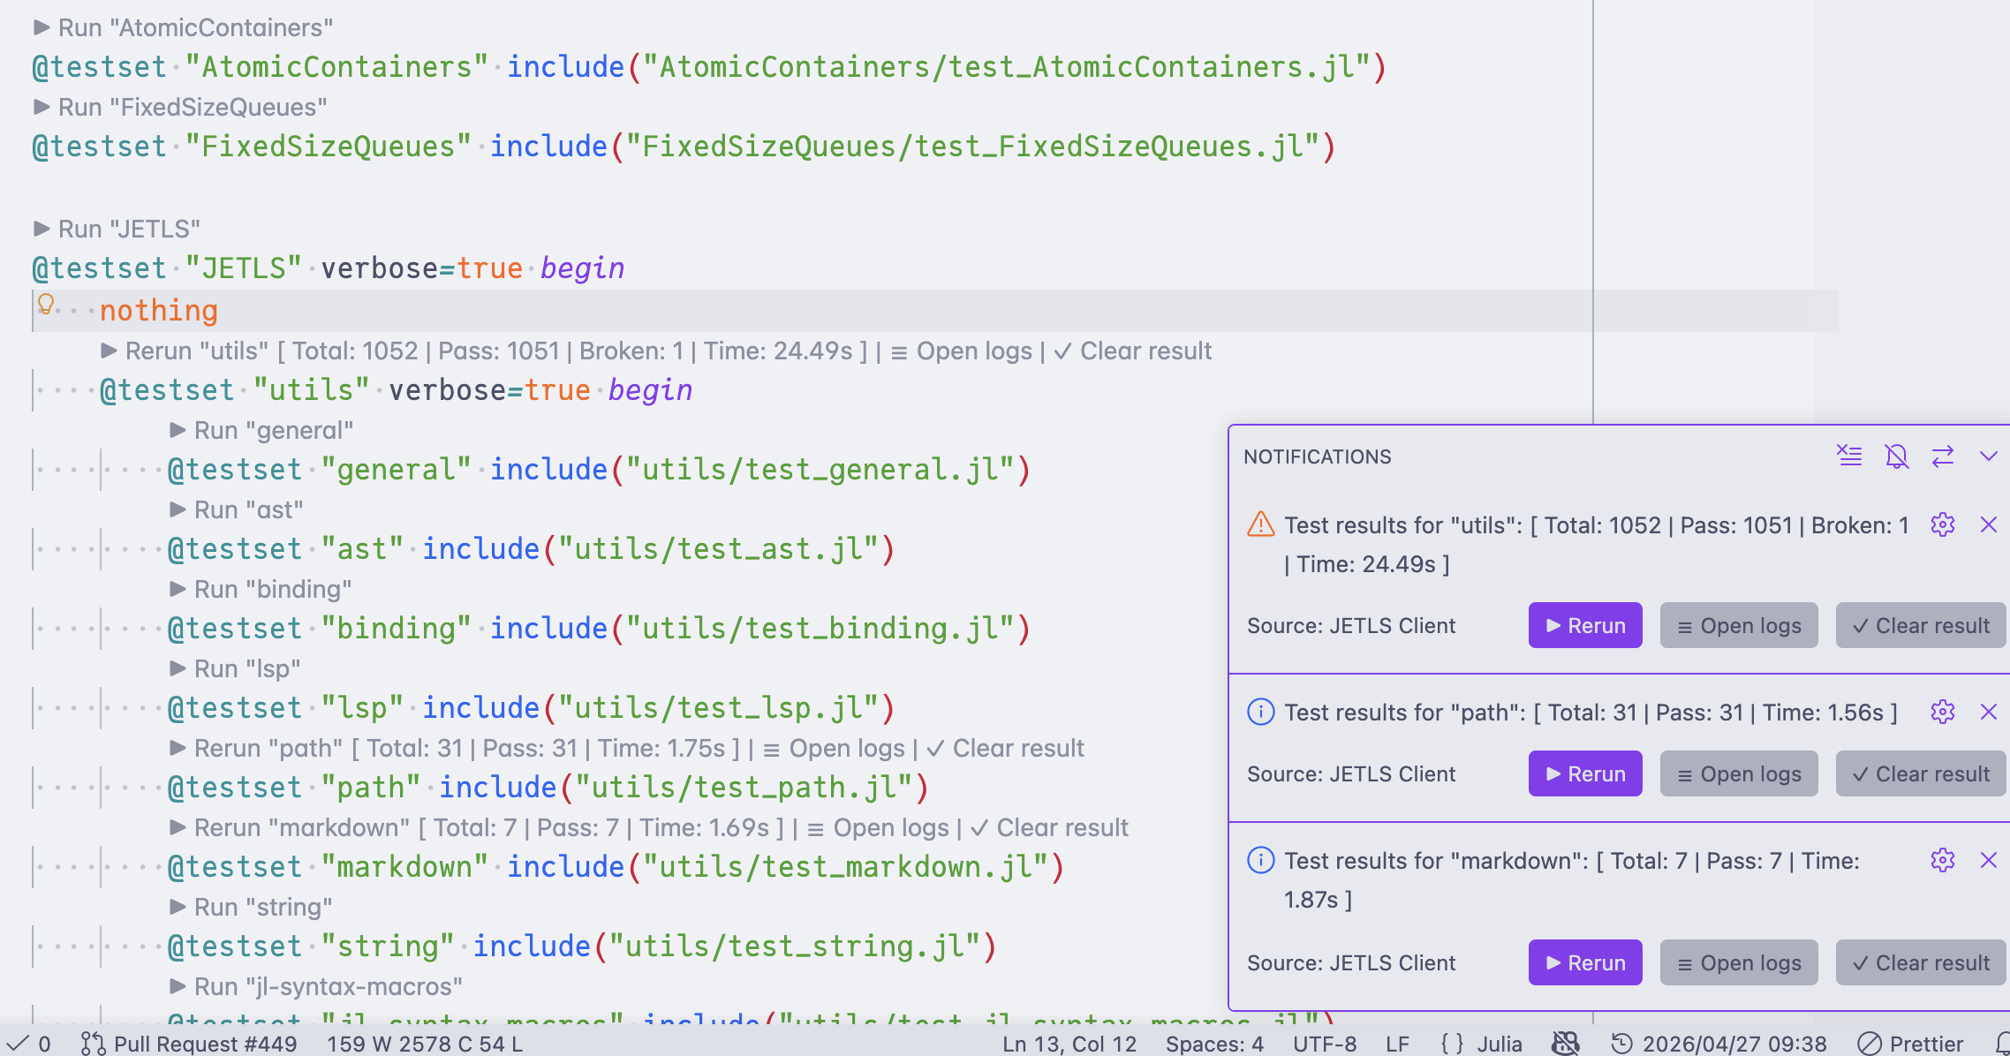Click the warning triangle on the utils notification
2010x1056 pixels.
1260,524
